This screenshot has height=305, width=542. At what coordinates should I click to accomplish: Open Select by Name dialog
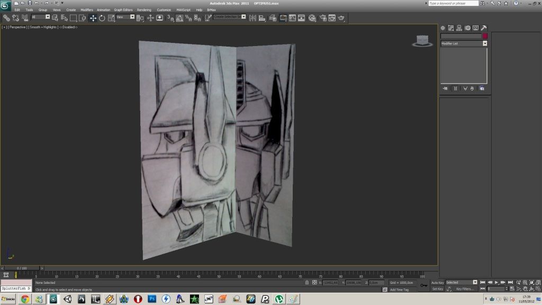pos(64,18)
